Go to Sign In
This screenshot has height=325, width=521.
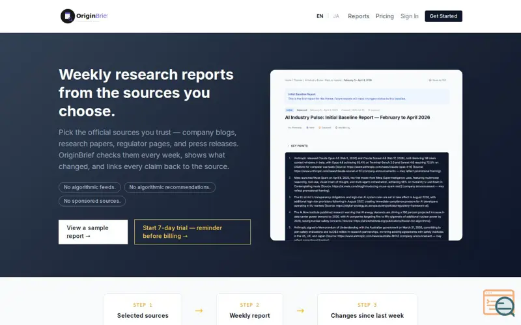coord(410,16)
